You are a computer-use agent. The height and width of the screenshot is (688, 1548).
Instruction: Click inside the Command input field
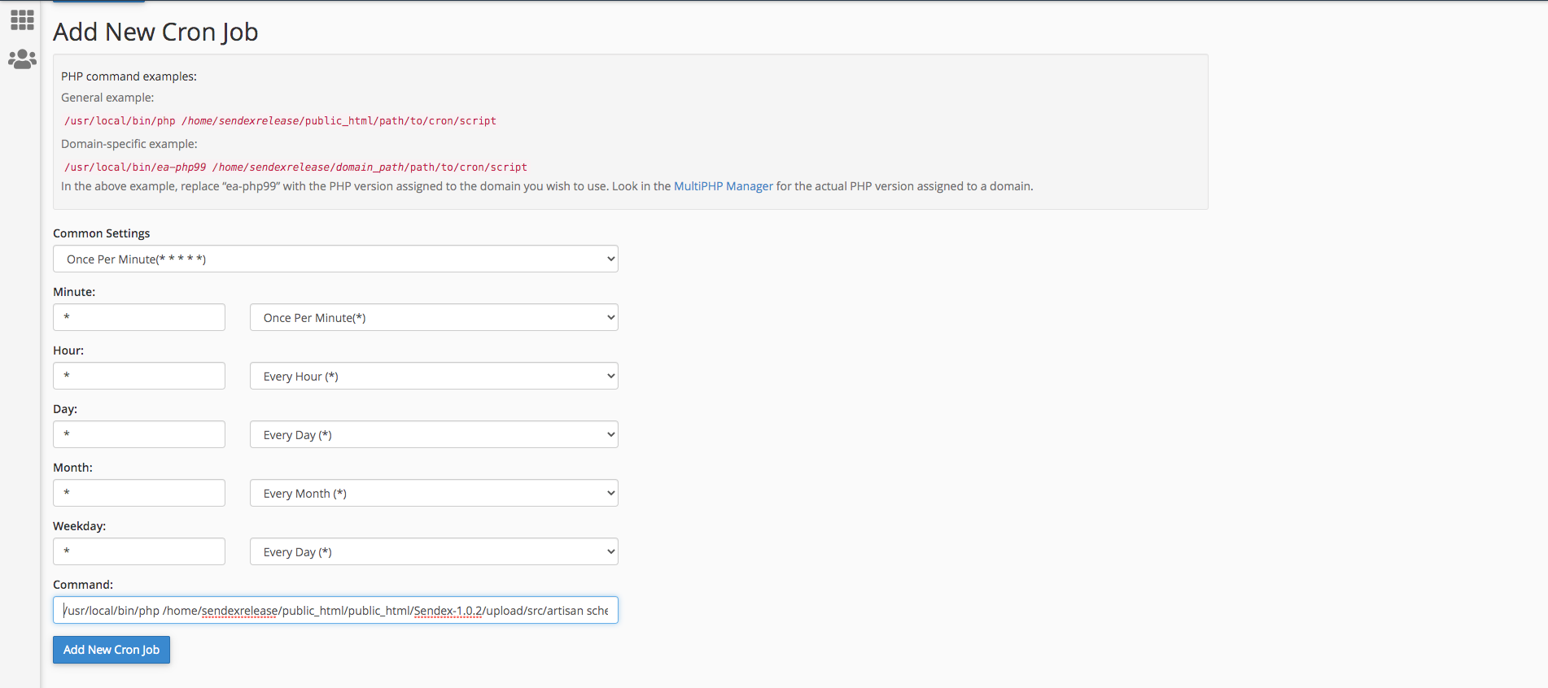point(335,610)
